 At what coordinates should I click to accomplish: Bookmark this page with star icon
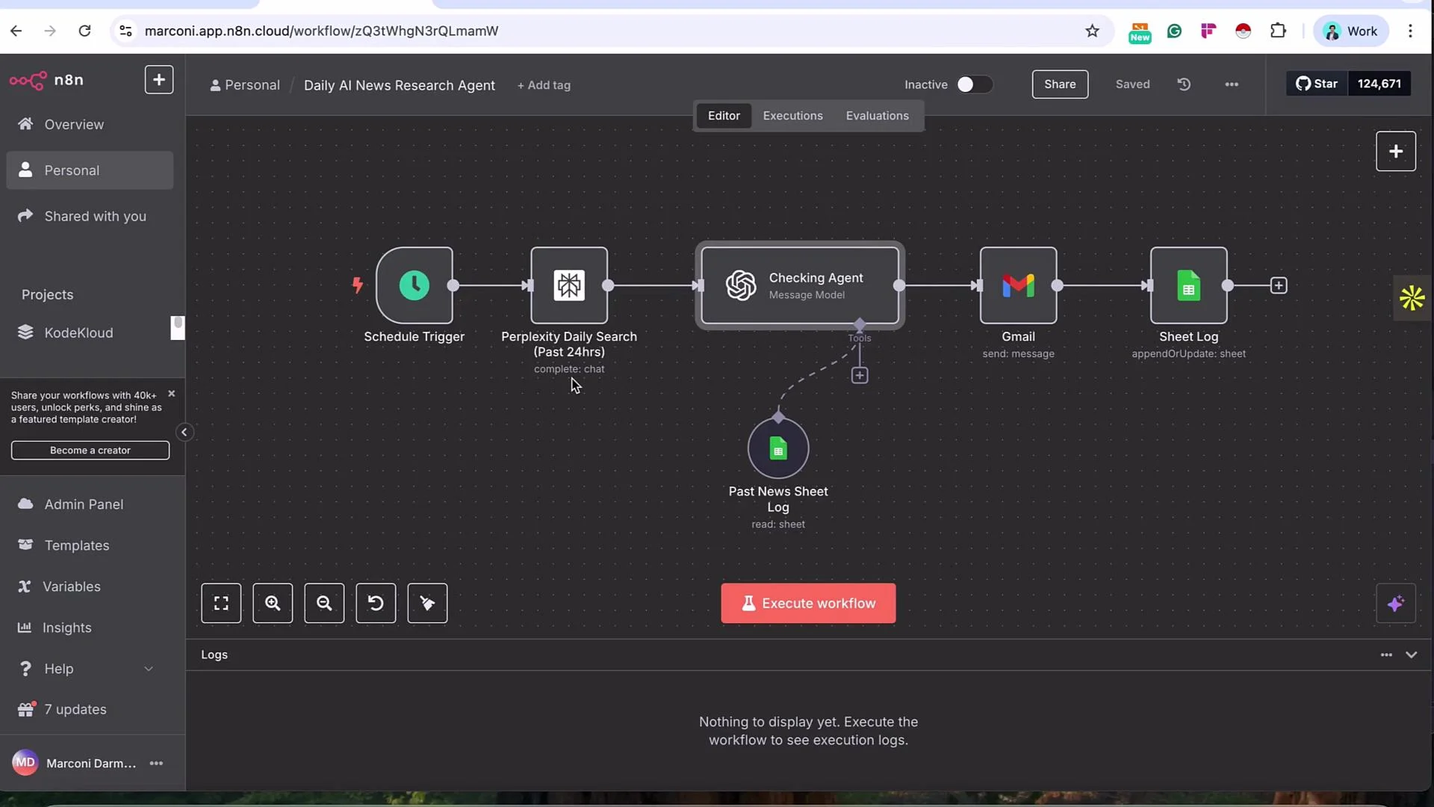click(1092, 31)
